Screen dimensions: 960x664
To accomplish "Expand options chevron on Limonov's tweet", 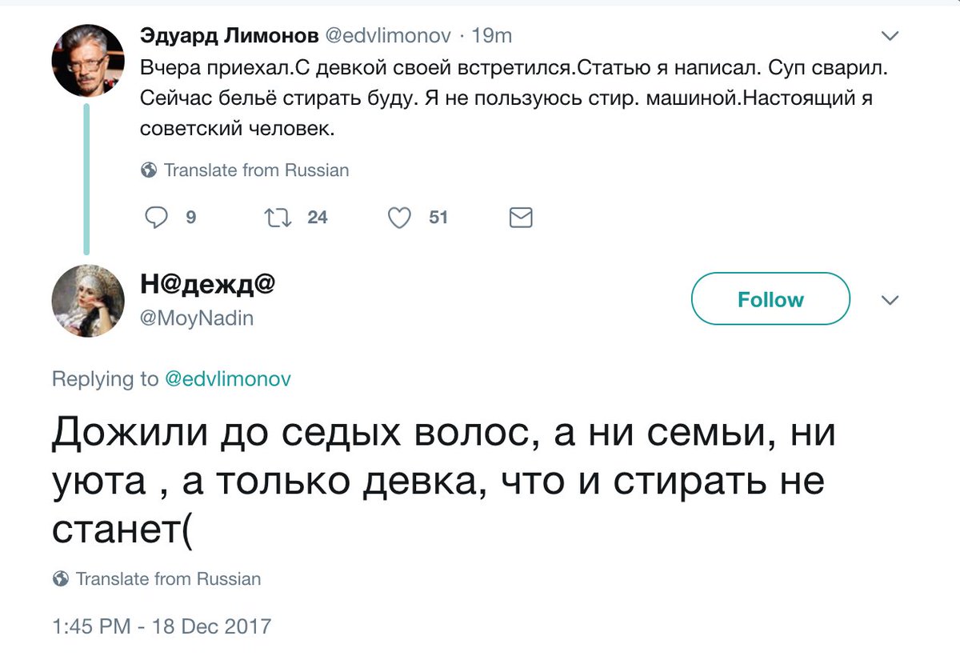I will click(x=890, y=37).
